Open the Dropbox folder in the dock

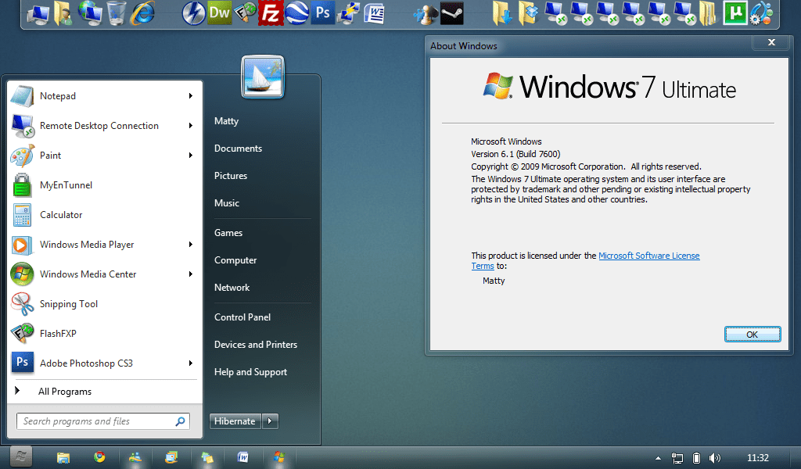coord(528,13)
